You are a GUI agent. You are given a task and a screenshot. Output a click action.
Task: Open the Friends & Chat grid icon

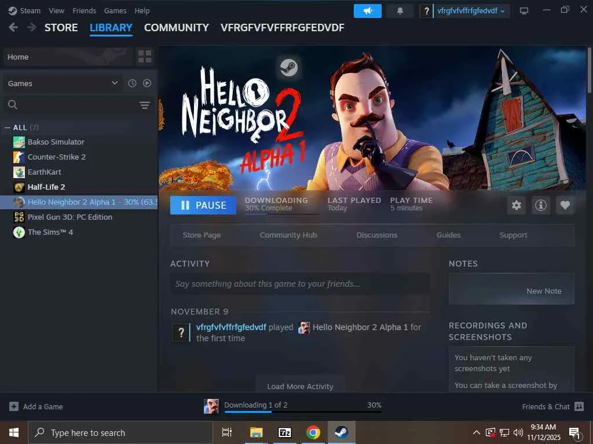(579, 406)
